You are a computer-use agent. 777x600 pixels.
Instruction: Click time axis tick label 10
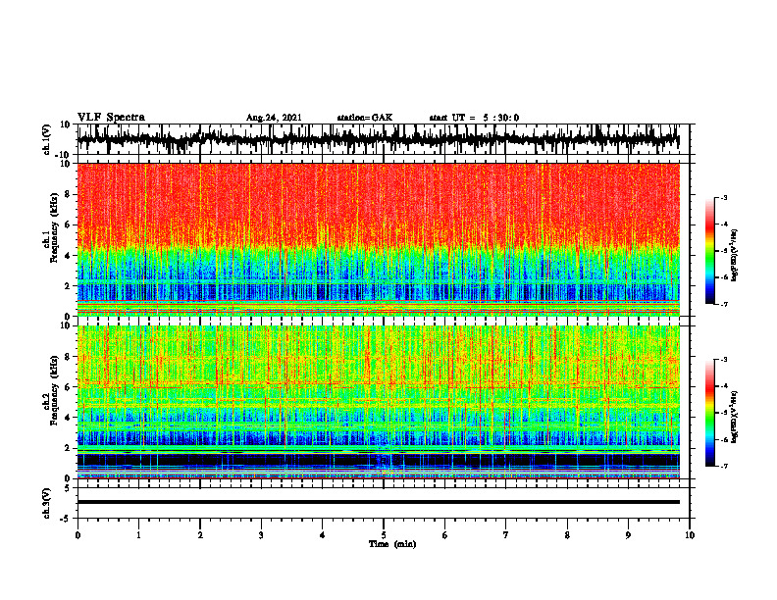coord(690,535)
